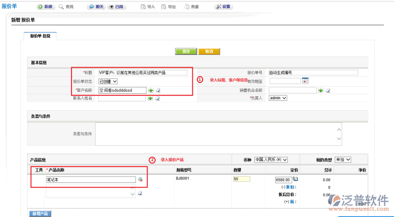Click into the 条款与条件 text area
This screenshot has height=217, width=394.
coord(218,134)
